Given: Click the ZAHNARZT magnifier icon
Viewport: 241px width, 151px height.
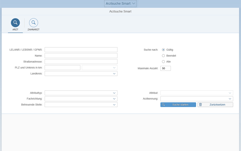Looking at the screenshot, I should click(x=33, y=23).
